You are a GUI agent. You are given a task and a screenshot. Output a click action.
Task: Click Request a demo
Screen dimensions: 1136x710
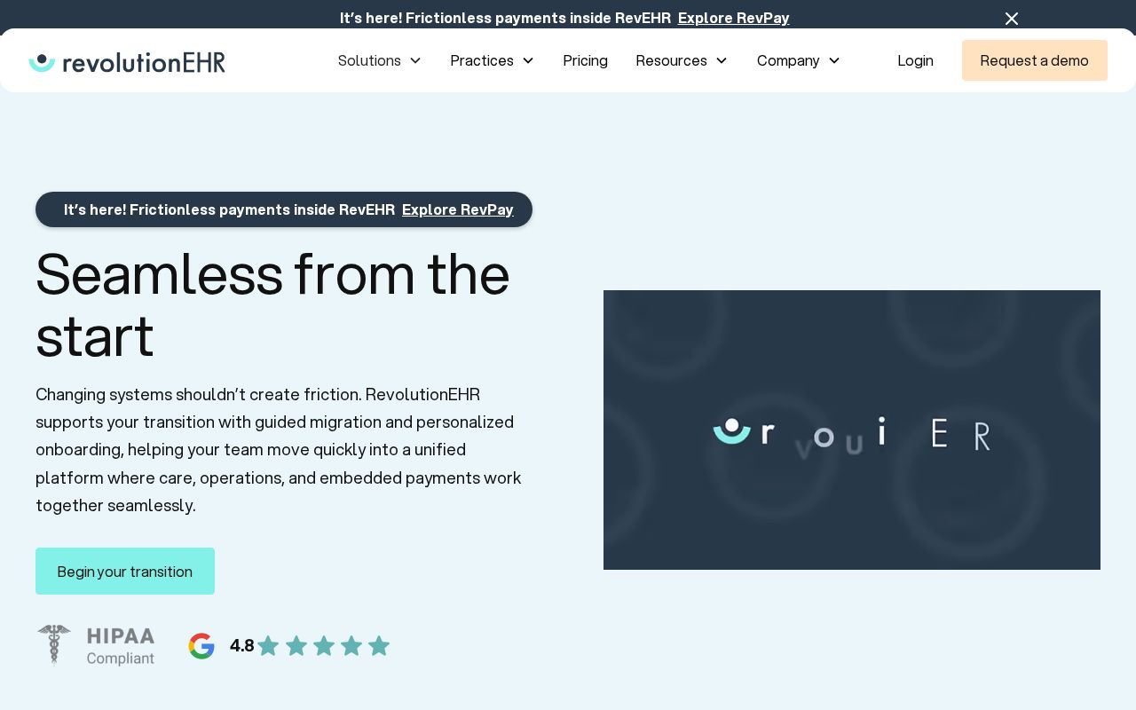point(1034,60)
